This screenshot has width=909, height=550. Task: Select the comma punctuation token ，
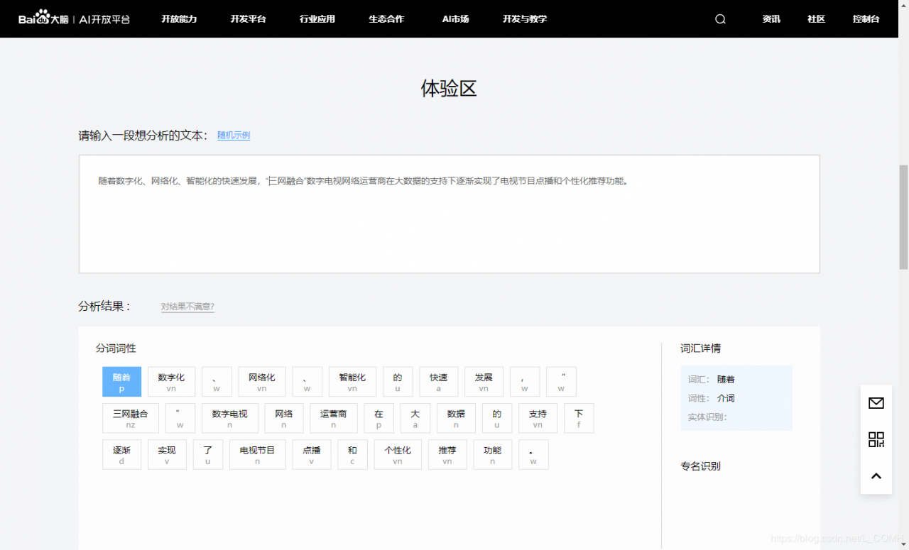pyautogui.click(x=525, y=382)
